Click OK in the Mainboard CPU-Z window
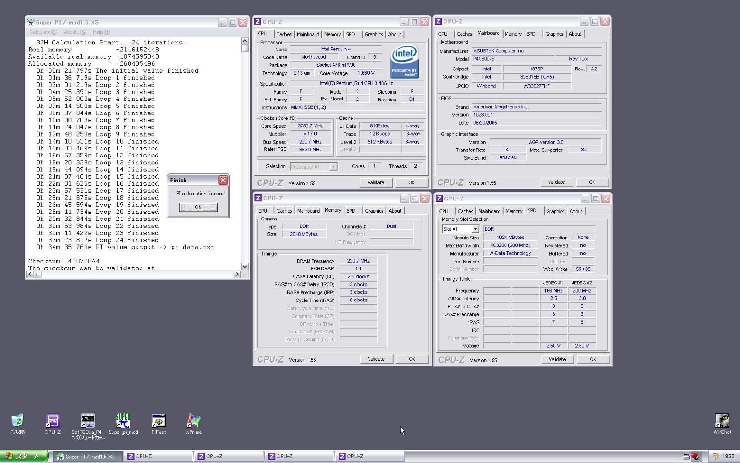 (x=592, y=182)
